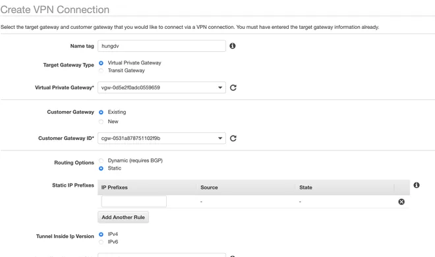This screenshot has height=257, width=435.
Task: Select Dynamic (requires BGP) routing
Action: click(x=101, y=161)
